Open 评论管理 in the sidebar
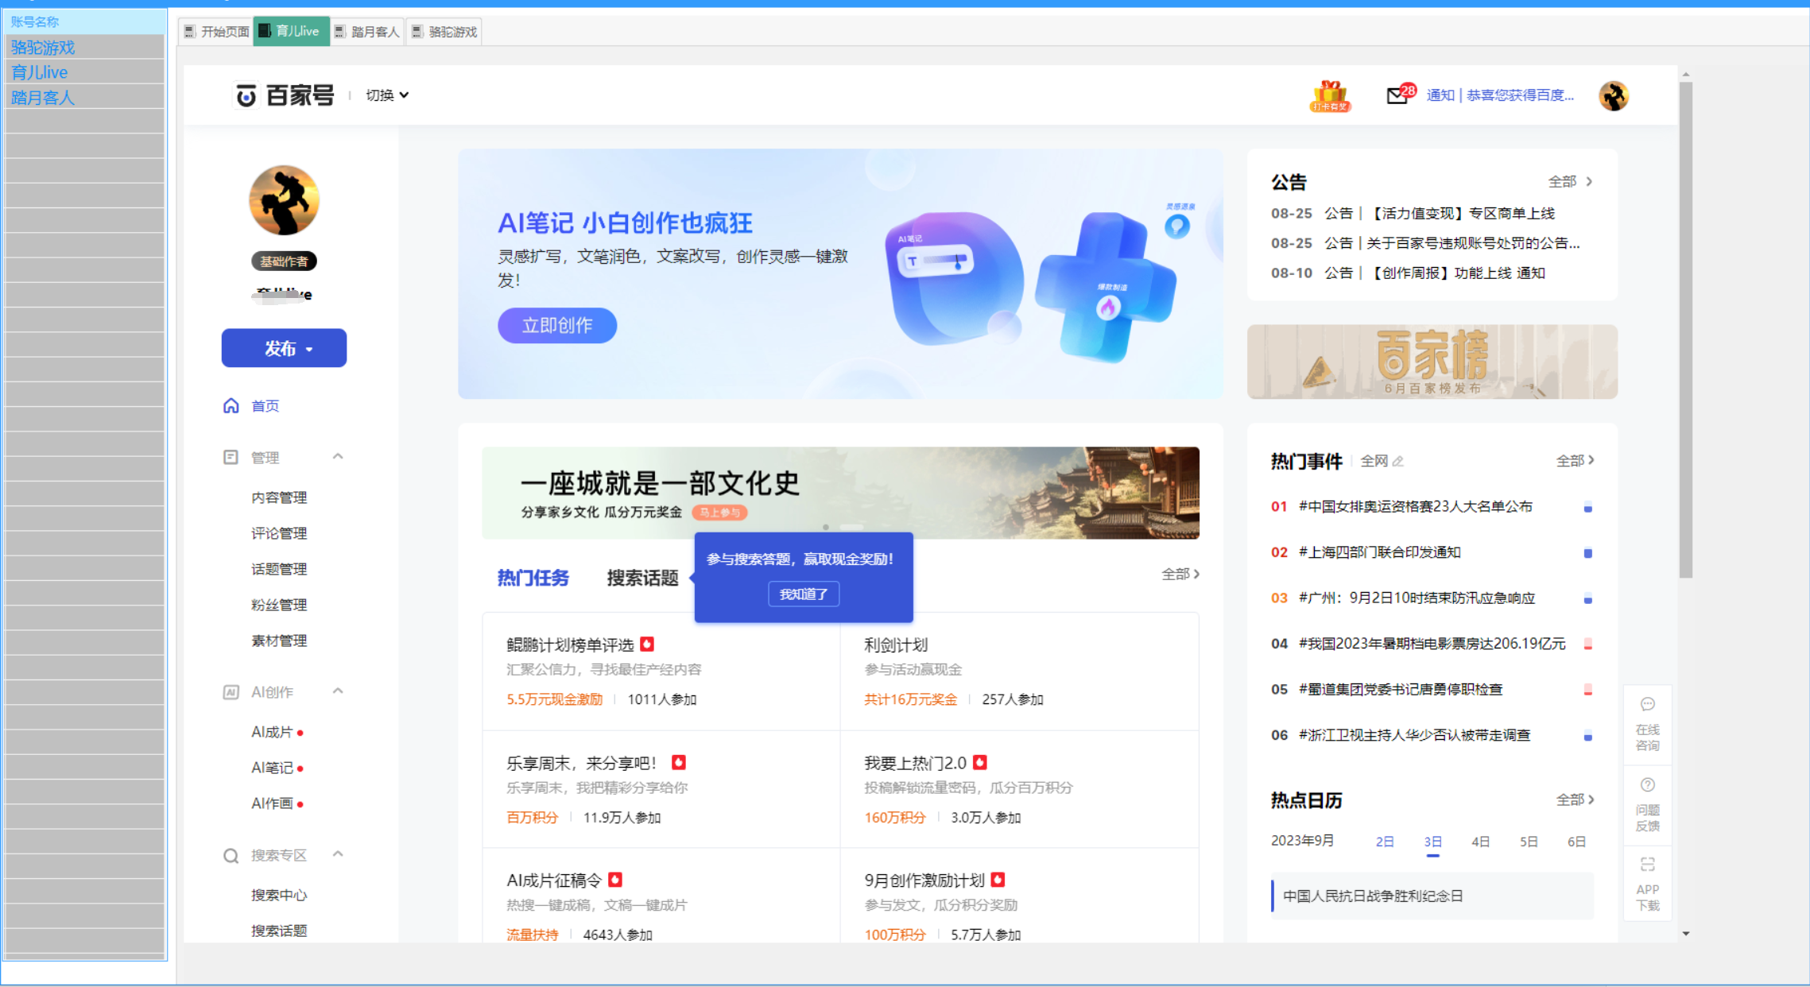 (279, 533)
